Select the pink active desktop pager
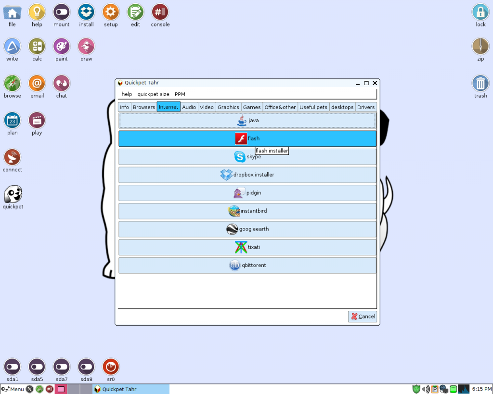This screenshot has width=493, height=394. (61, 389)
